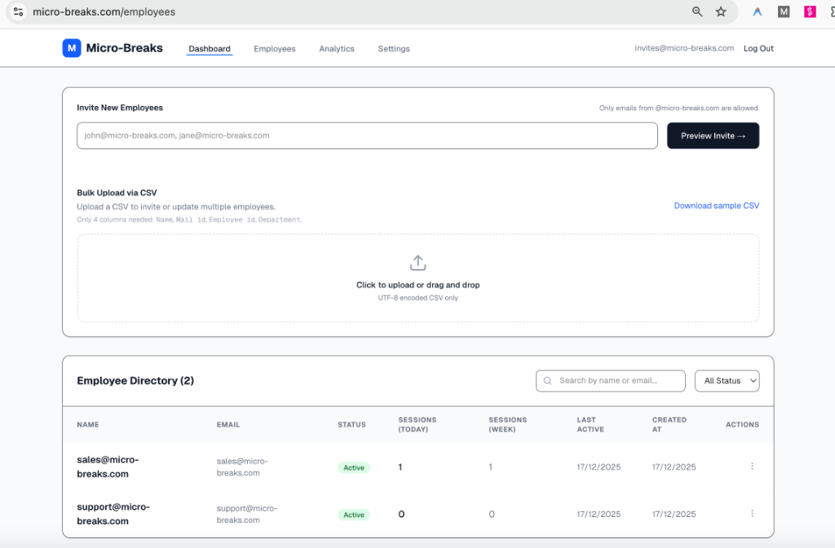The width and height of the screenshot is (835, 548).
Task: Click the blue A browser extension icon
Action: (758, 12)
